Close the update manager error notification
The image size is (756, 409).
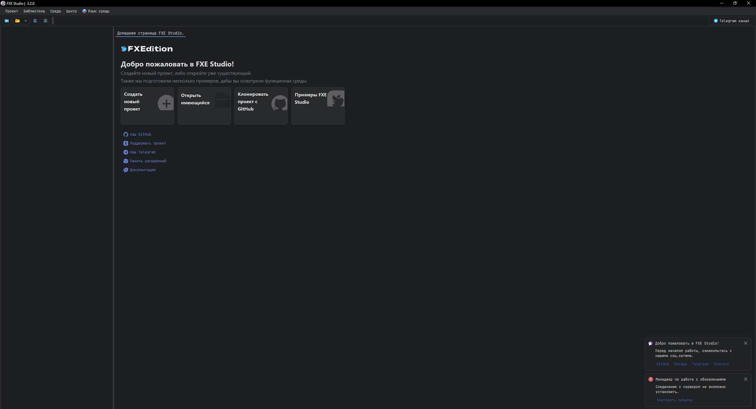point(745,379)
